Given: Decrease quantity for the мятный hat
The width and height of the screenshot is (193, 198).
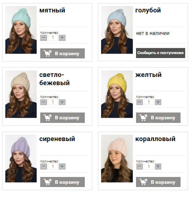Looking at the screenshot, I should click(x=44, y=38).
